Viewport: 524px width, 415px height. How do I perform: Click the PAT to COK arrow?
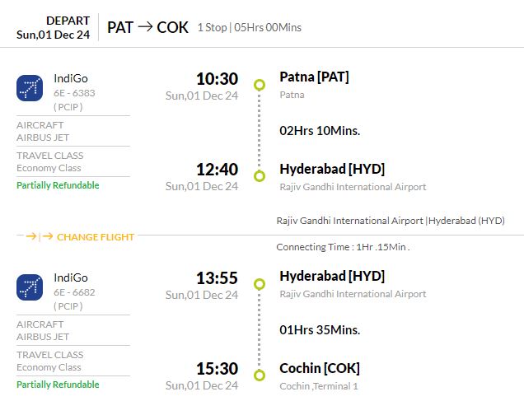pyautogui.click(x=145, y=26)
